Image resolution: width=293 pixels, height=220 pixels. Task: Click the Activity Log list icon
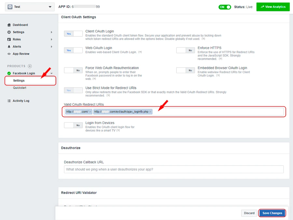(x=9, y=101)
